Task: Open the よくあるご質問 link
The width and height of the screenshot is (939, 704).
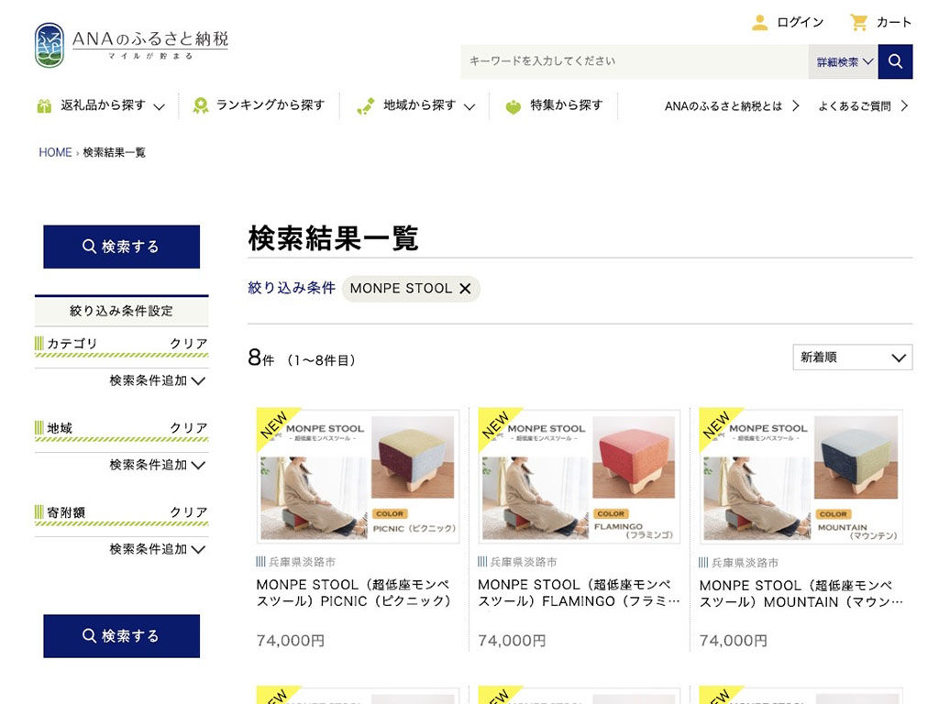Action: 862,106
